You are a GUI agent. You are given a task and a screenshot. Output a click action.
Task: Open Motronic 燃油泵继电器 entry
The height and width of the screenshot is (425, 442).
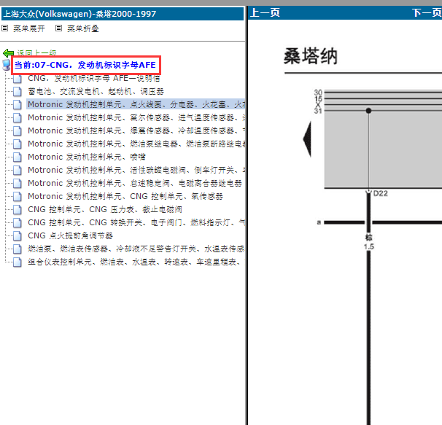click(x=136, y=144)
